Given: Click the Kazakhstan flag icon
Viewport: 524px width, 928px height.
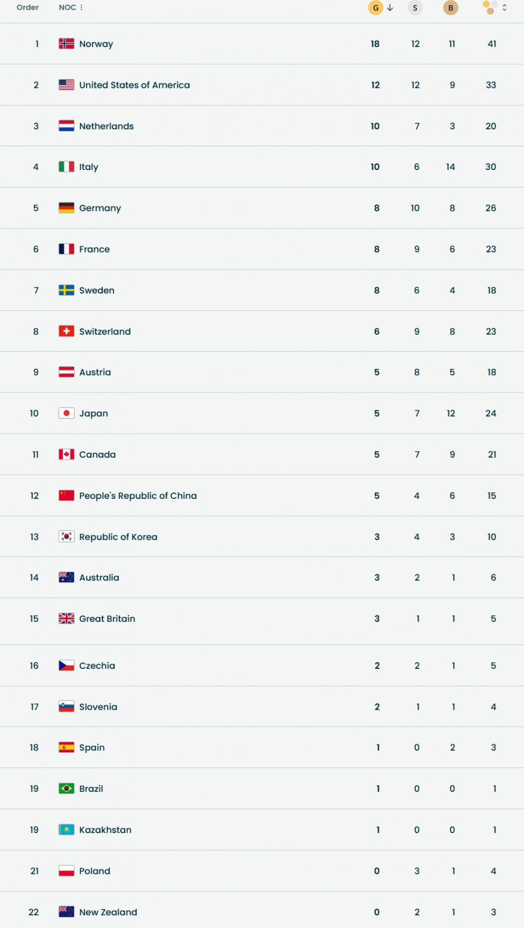Looking at the screenshot, I should click(66, 830).
